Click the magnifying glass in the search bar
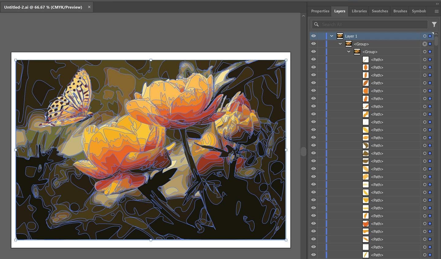Viewport: 441px width, 259px height. click(x=316, y=24)
